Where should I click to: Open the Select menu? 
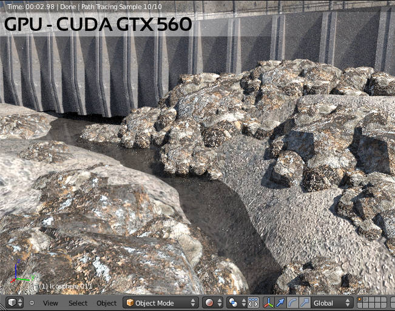(x=78, y=303)
